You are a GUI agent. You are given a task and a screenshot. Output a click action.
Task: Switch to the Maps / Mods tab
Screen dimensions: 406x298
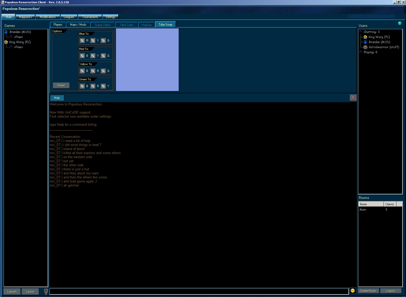(78, 25)
